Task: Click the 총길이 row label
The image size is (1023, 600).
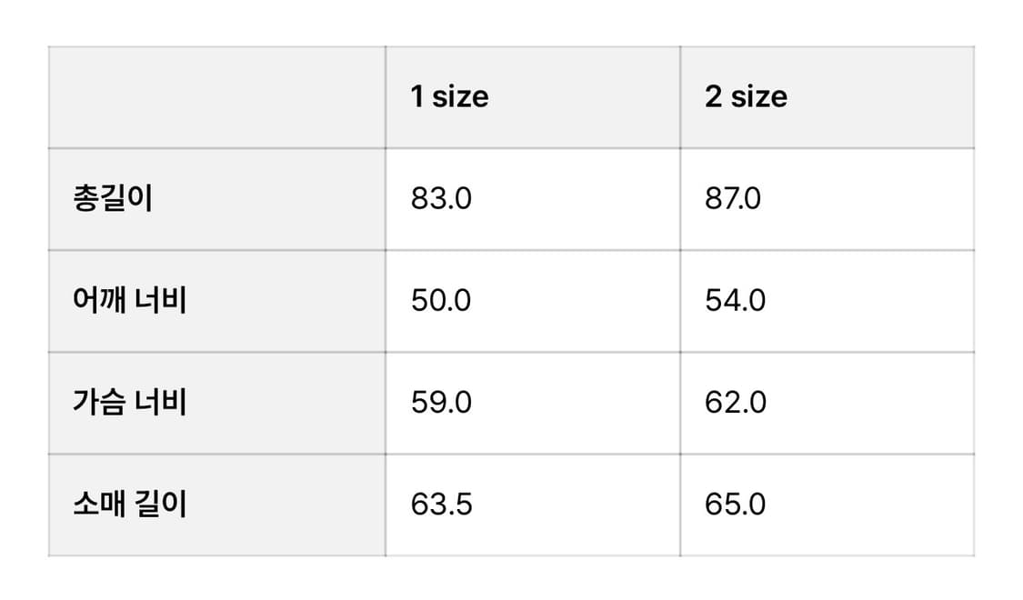Action: [113, 198]
